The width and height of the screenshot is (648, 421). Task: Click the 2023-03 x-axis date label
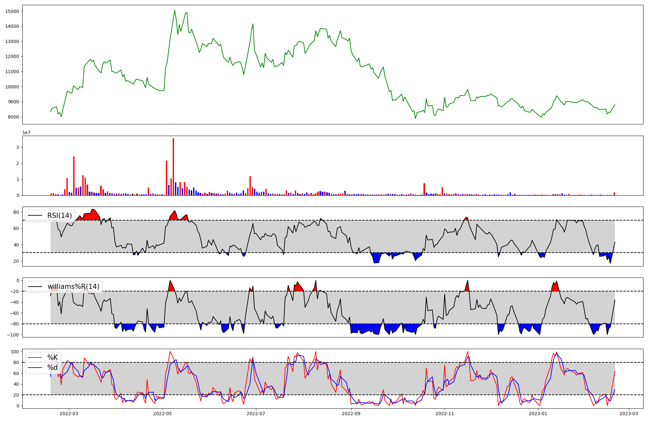click(629, 414)
